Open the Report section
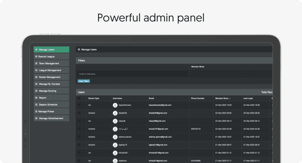Image resolution: width=302 pixels, height=163 pixels. point(51,98)
